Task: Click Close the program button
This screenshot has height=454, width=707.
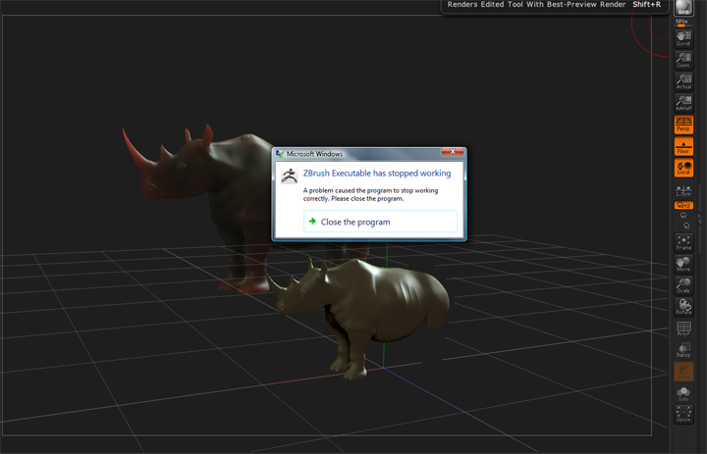Action: point(380,222)
